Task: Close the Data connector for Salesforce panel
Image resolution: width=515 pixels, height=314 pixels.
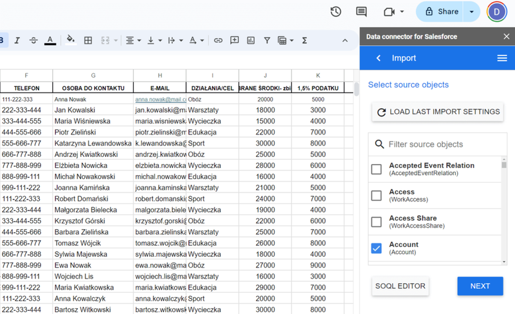Action: point(507,37)
